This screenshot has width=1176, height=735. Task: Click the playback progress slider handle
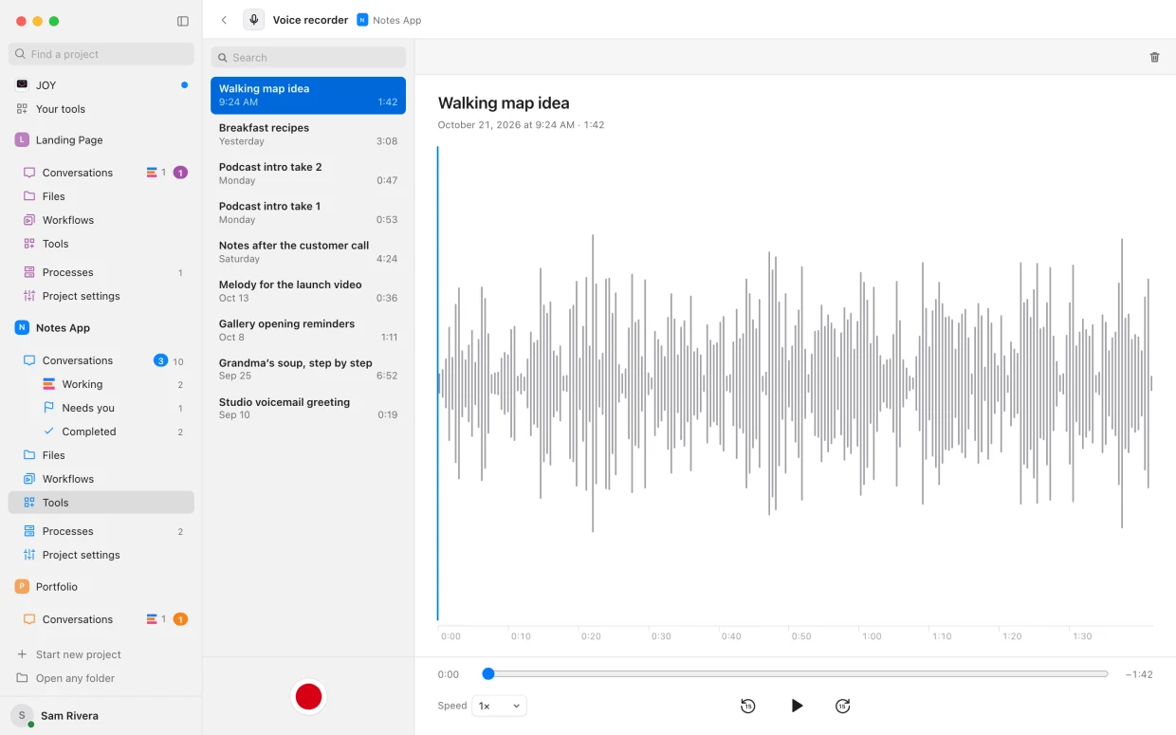(488, 674)
